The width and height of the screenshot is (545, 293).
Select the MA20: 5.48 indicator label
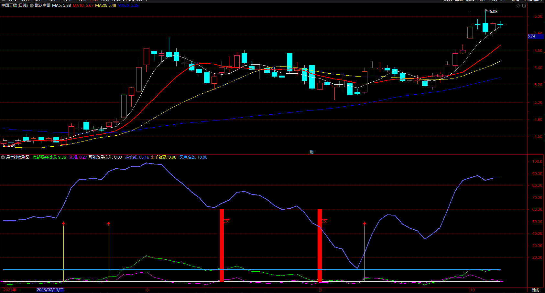[x=105, y=5]
